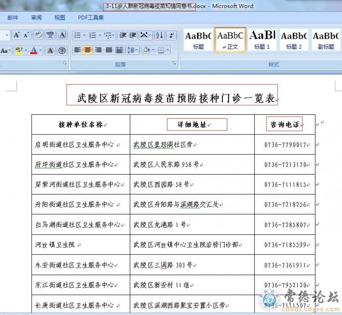The height and width of the screenshot is (315, 342).
Task: Expand the bullets dropdown arrow
Action: pos(84,35)
